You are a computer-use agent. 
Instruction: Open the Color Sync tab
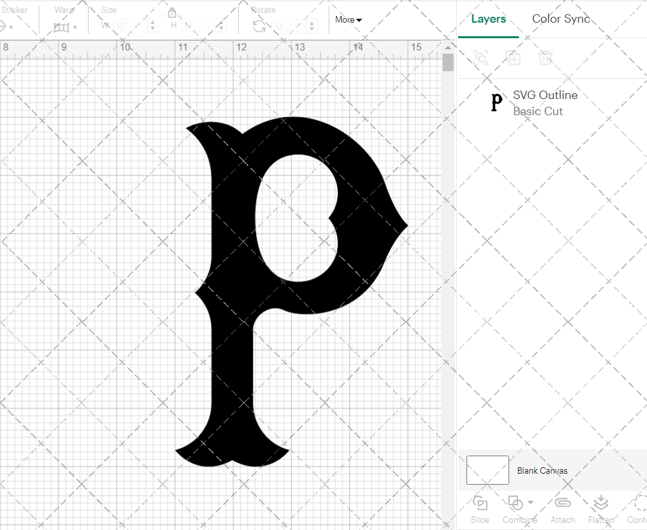tap(561, 19)
